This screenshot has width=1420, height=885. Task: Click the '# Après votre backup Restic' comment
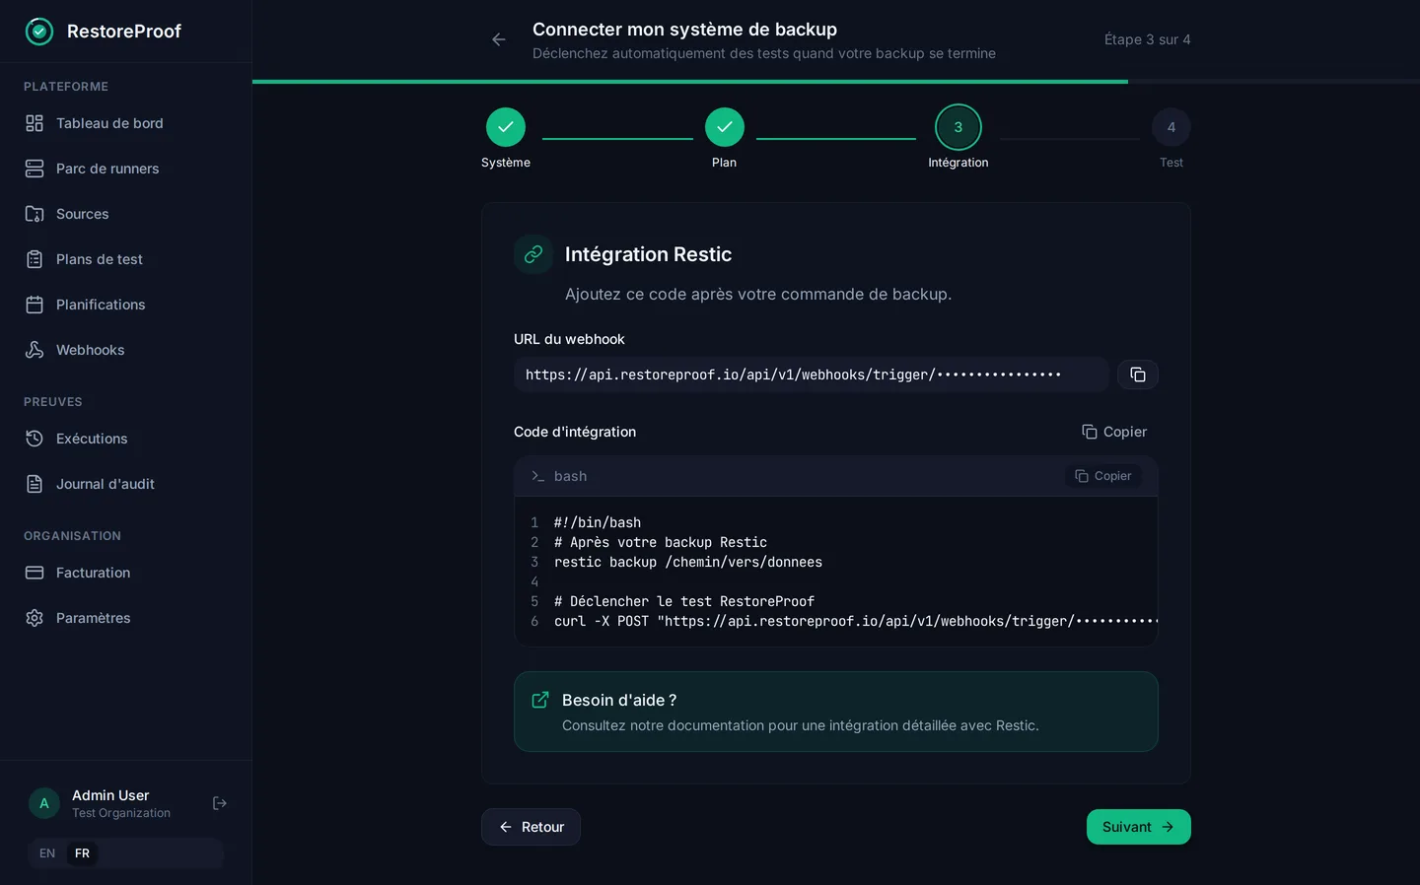click(x=661, y=542)
